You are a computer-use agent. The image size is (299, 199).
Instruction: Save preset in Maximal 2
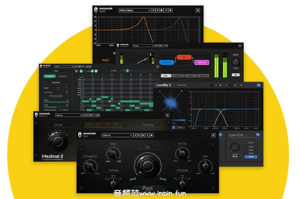pos(91,115)
